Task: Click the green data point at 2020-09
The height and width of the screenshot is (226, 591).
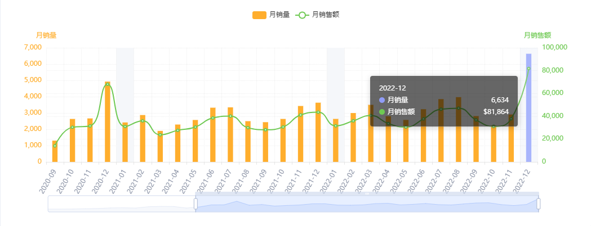Action: pyautogui.click(x=55, y=146)
